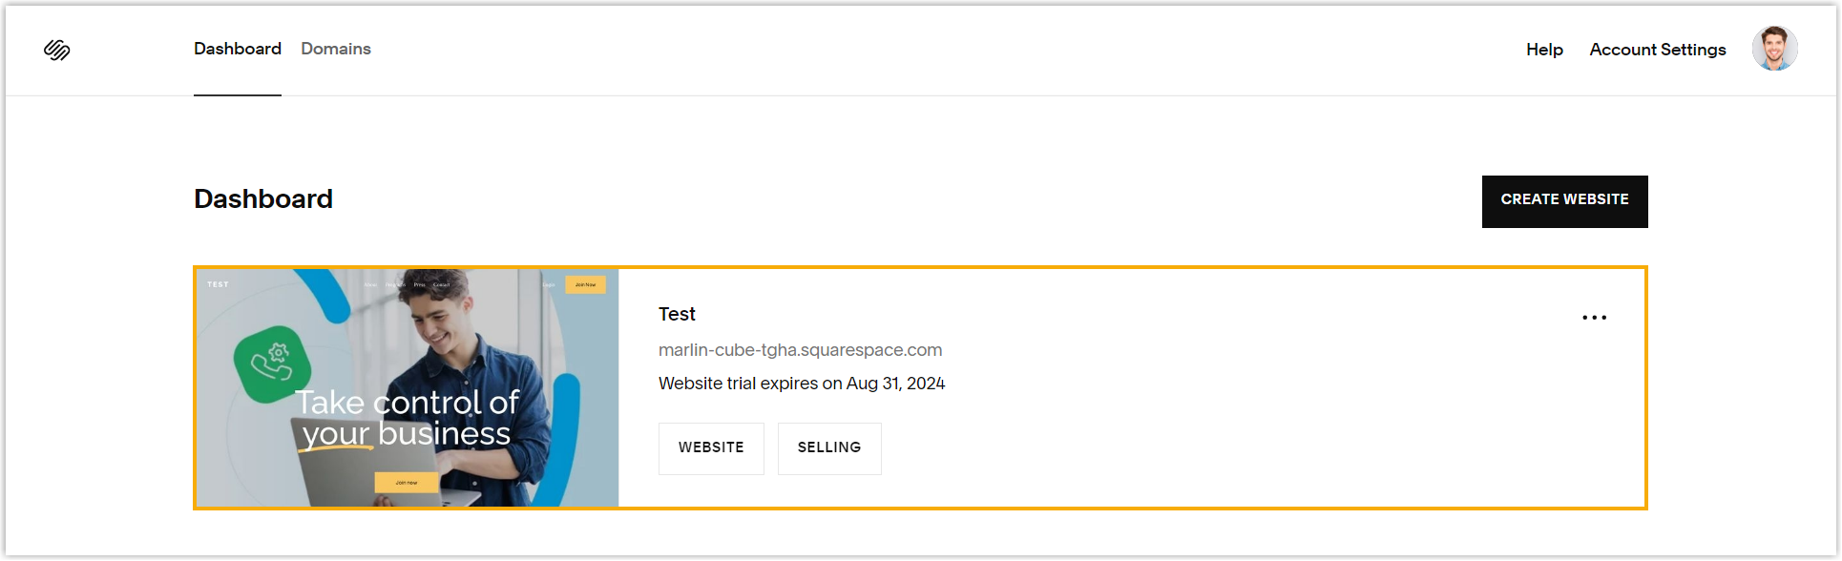Open the Help link
This screenshot has height=561, width=1842.
tap(1543, 50)
